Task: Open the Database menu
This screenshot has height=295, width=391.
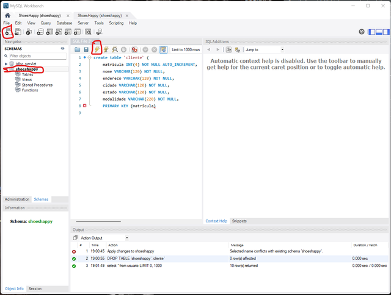Action: click(x=64, y=23)
